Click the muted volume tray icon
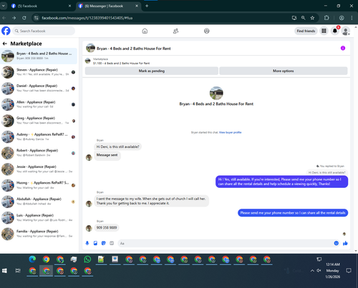Image resolution: width=358 pixels, height=288 pixels. 319,270
